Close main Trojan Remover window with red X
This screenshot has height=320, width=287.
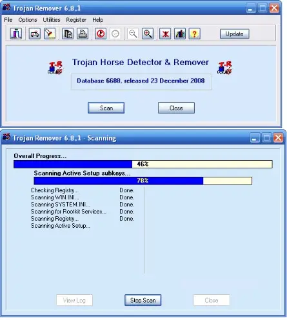point(274,8)
